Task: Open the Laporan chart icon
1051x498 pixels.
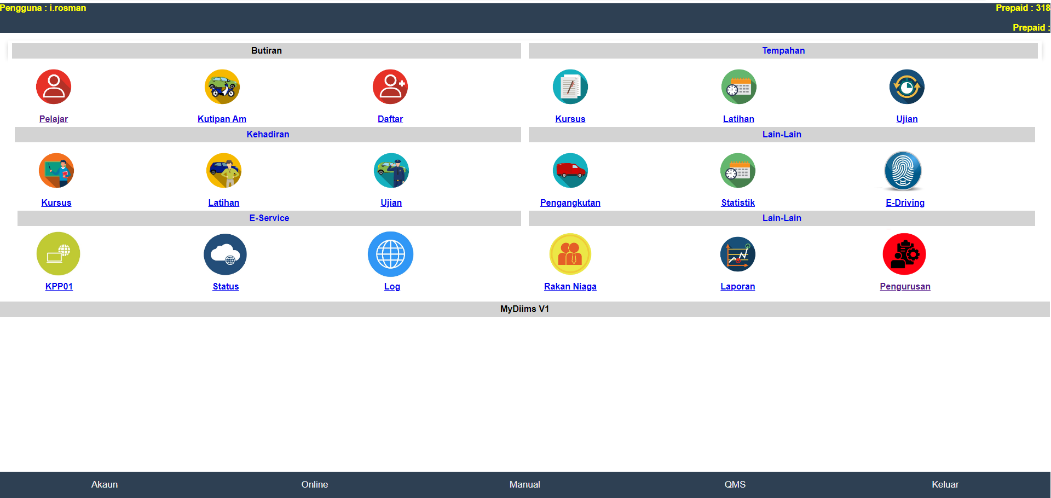Action: click(737, 254)
